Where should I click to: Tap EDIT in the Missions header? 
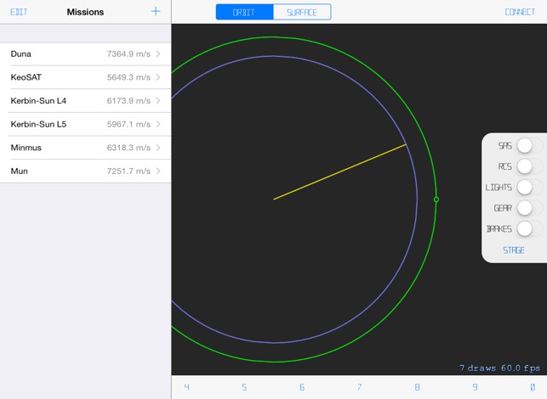(x=19, y=12)
